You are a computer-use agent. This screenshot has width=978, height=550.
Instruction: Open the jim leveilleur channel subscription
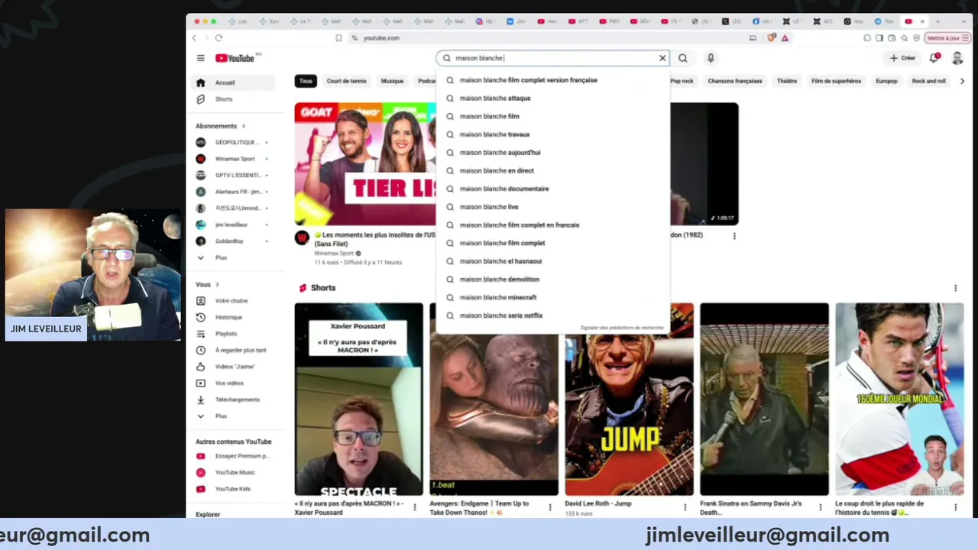233,225
